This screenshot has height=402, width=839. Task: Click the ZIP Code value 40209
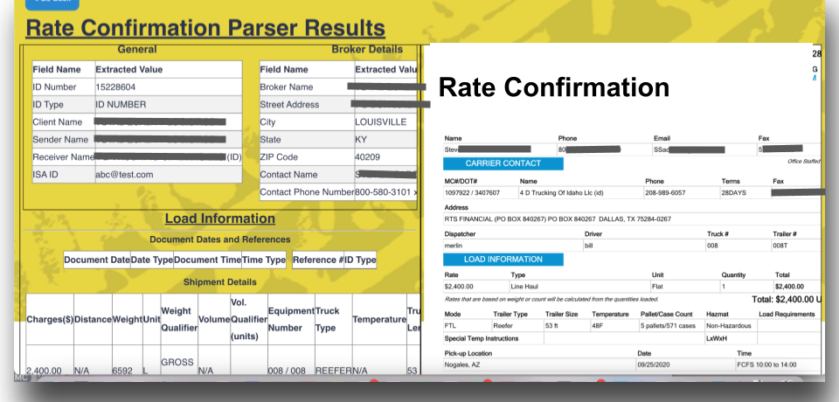pos(369,156)
